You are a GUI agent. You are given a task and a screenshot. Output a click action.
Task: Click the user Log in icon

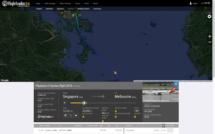pyautogui.click(x=191, y=4)
